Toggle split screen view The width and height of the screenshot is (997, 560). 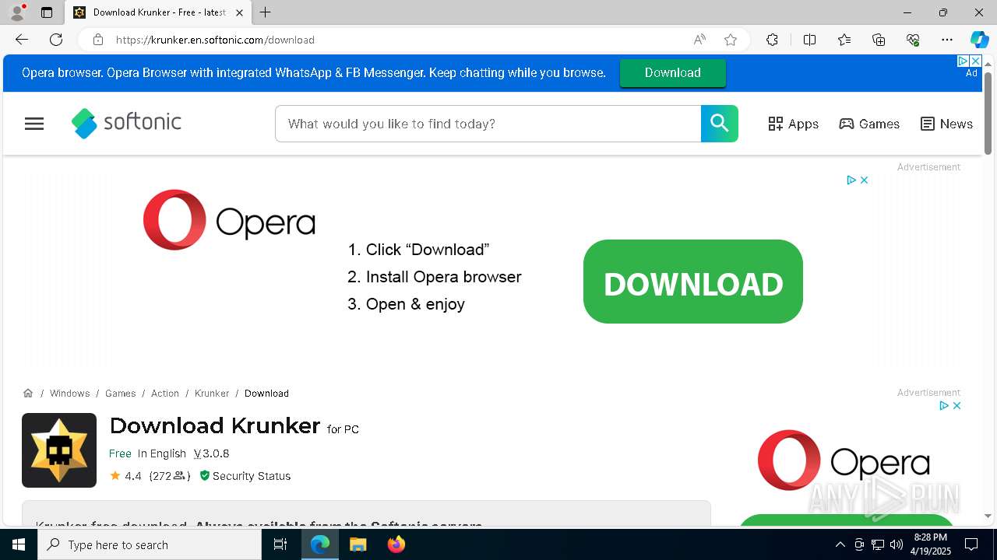(809, 40)
